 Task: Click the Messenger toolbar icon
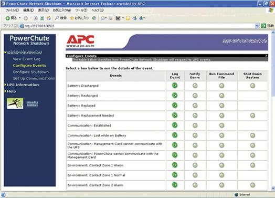(134, 18)
